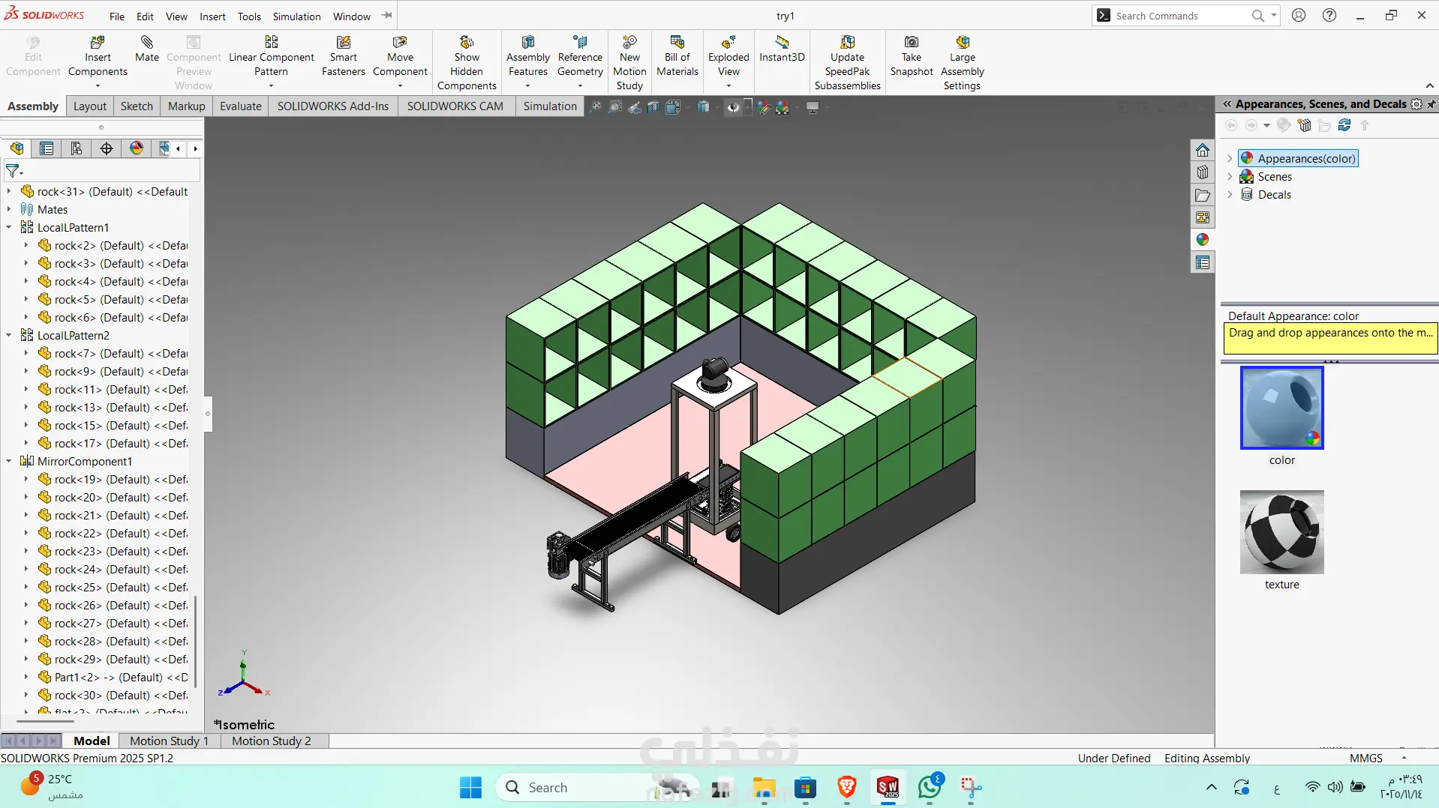This screenshot has width=1439, height=808.
Task: Click Zoom to Fit in view toolbar
Action: [x=595, y=107]
